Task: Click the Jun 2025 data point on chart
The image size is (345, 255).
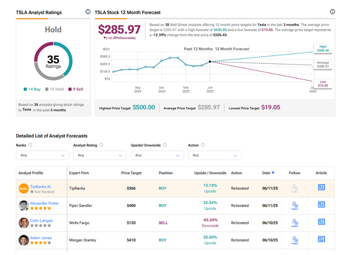Action: pyautogui.click(x=210, y=62)
